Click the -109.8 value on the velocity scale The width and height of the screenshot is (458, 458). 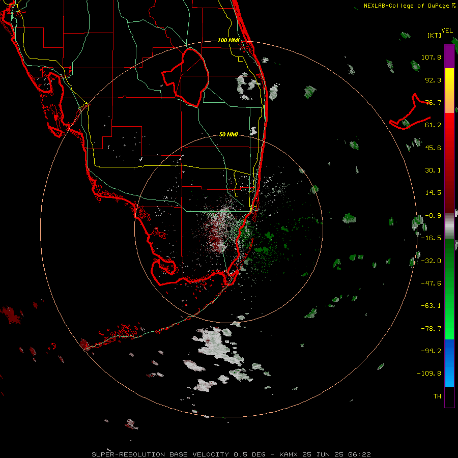coord(429,374)
